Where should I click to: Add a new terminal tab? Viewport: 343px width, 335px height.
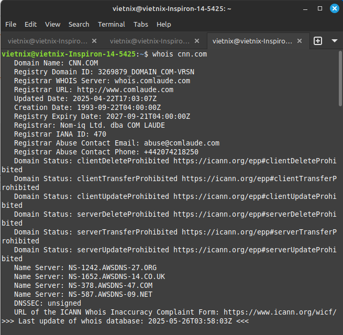point(318,41)
